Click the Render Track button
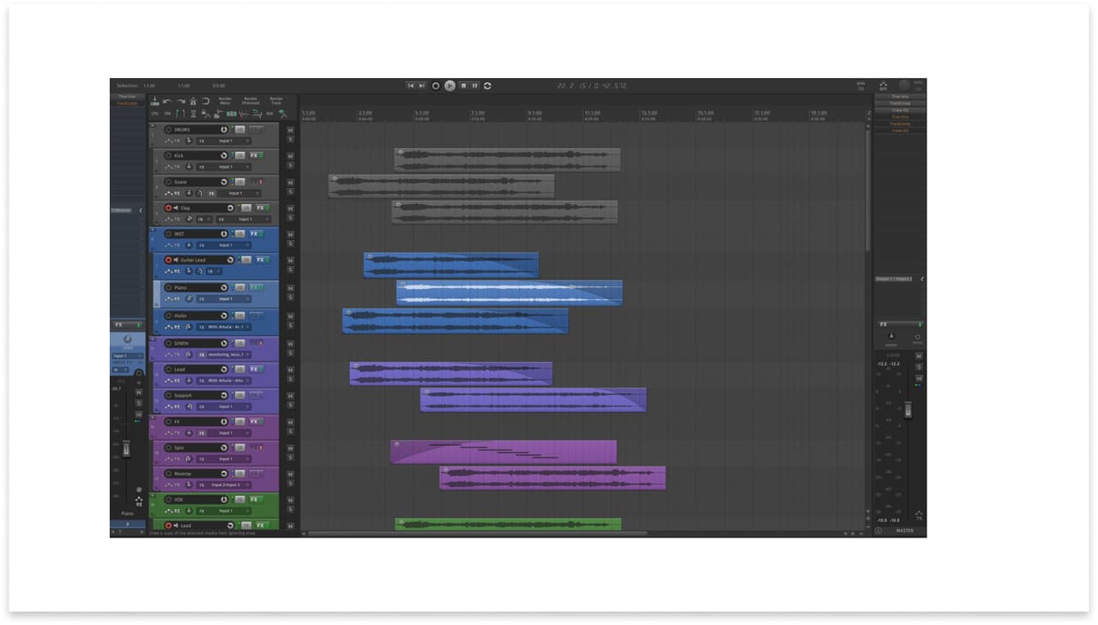The height and width of the screenshot is (625, 1098). pos(276,101)
